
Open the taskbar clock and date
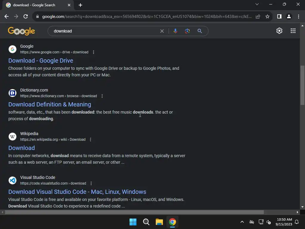(x=284, y=222)
